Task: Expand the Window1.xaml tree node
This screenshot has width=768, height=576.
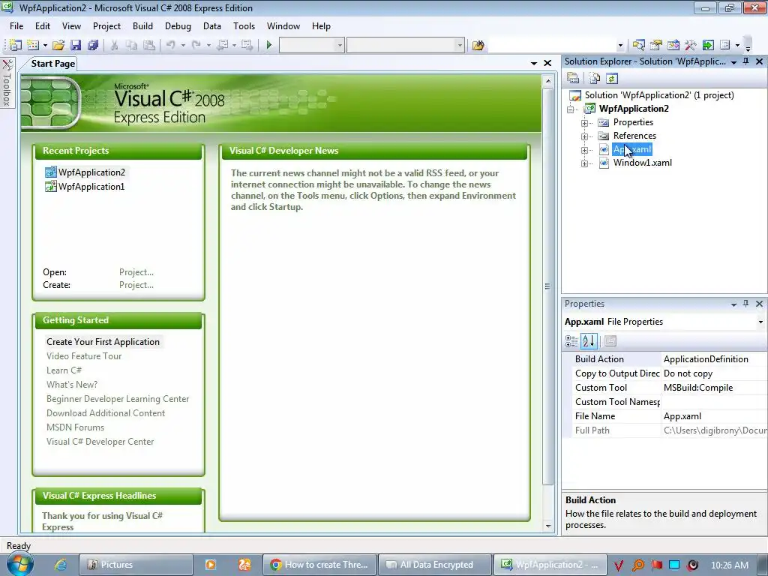Action: [584, 163]
